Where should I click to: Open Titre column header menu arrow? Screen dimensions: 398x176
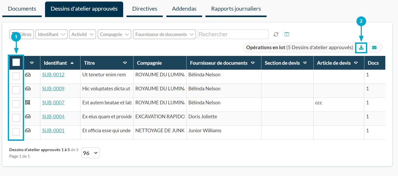125,63
